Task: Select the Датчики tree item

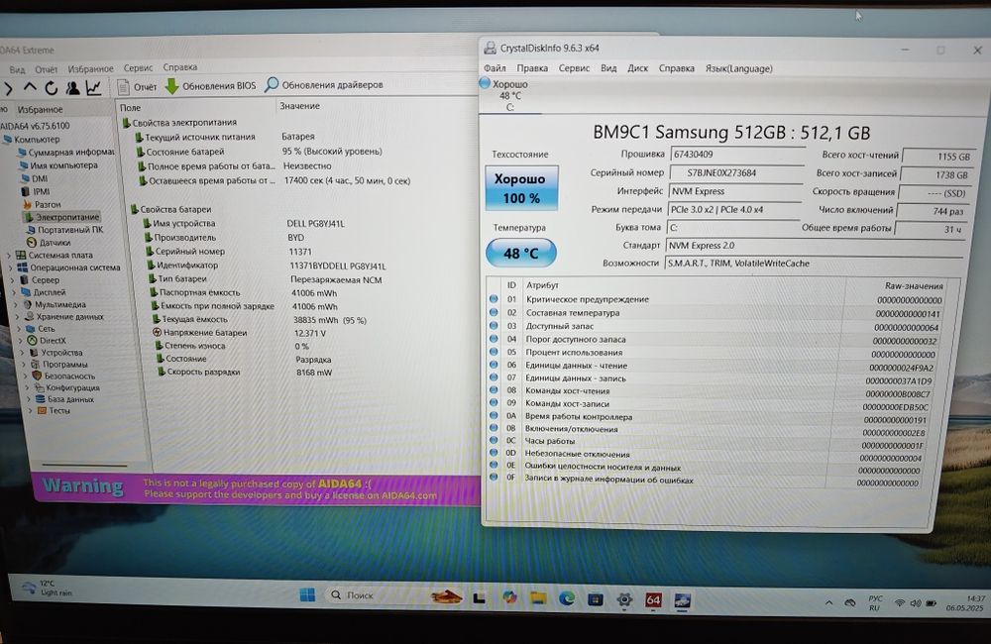Action: (49, 242)
